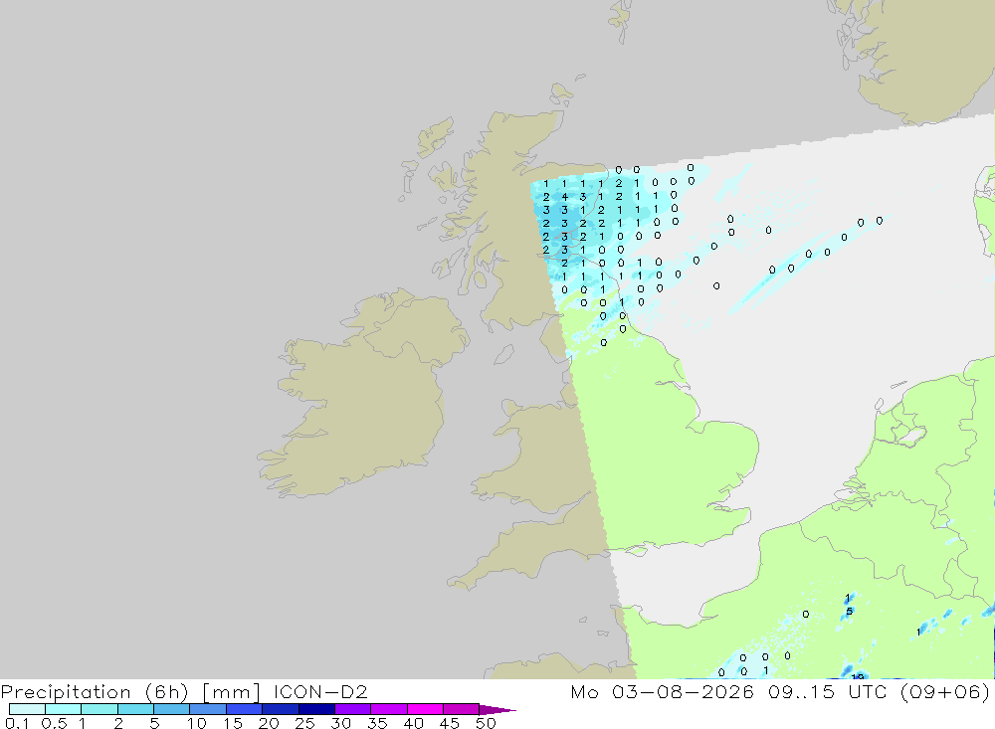Click the '50' legend scale label

[486, 723]
